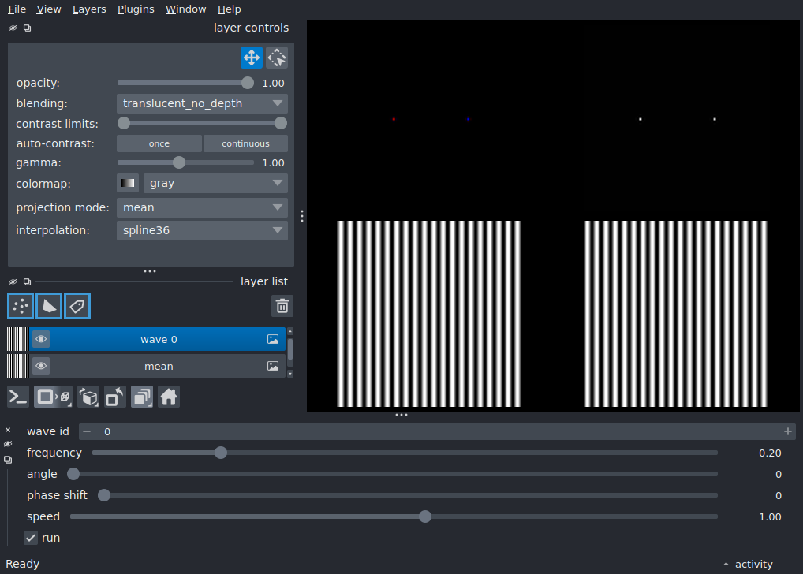This screenshot has height=574, width=803.
Task: Add a new labels layer
Action: pos(77,306)
